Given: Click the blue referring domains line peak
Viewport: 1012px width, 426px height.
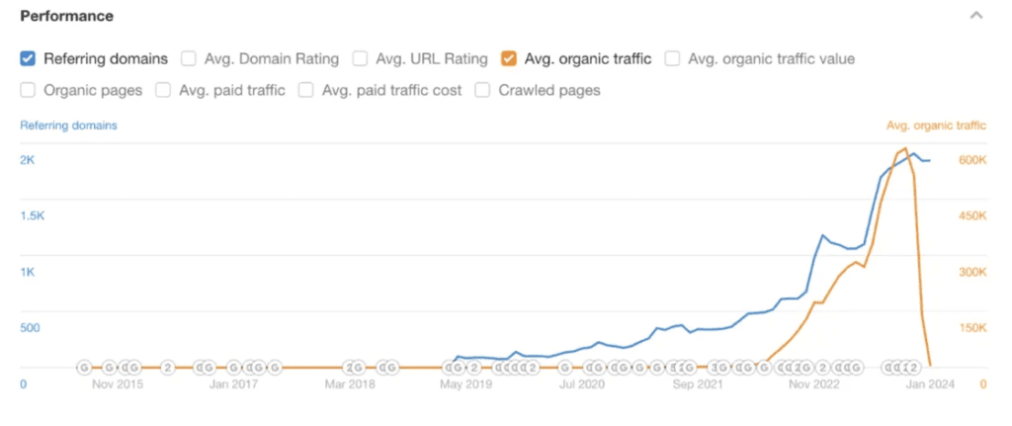Looking at the screenshot, I should point(914,154).
